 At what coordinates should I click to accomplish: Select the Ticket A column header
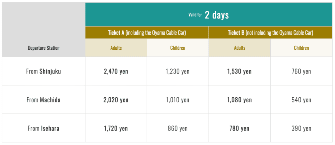click(x=147, y=33)
